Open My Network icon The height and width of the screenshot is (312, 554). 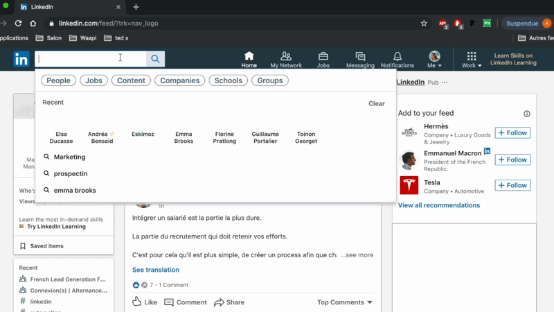[286, 60]
